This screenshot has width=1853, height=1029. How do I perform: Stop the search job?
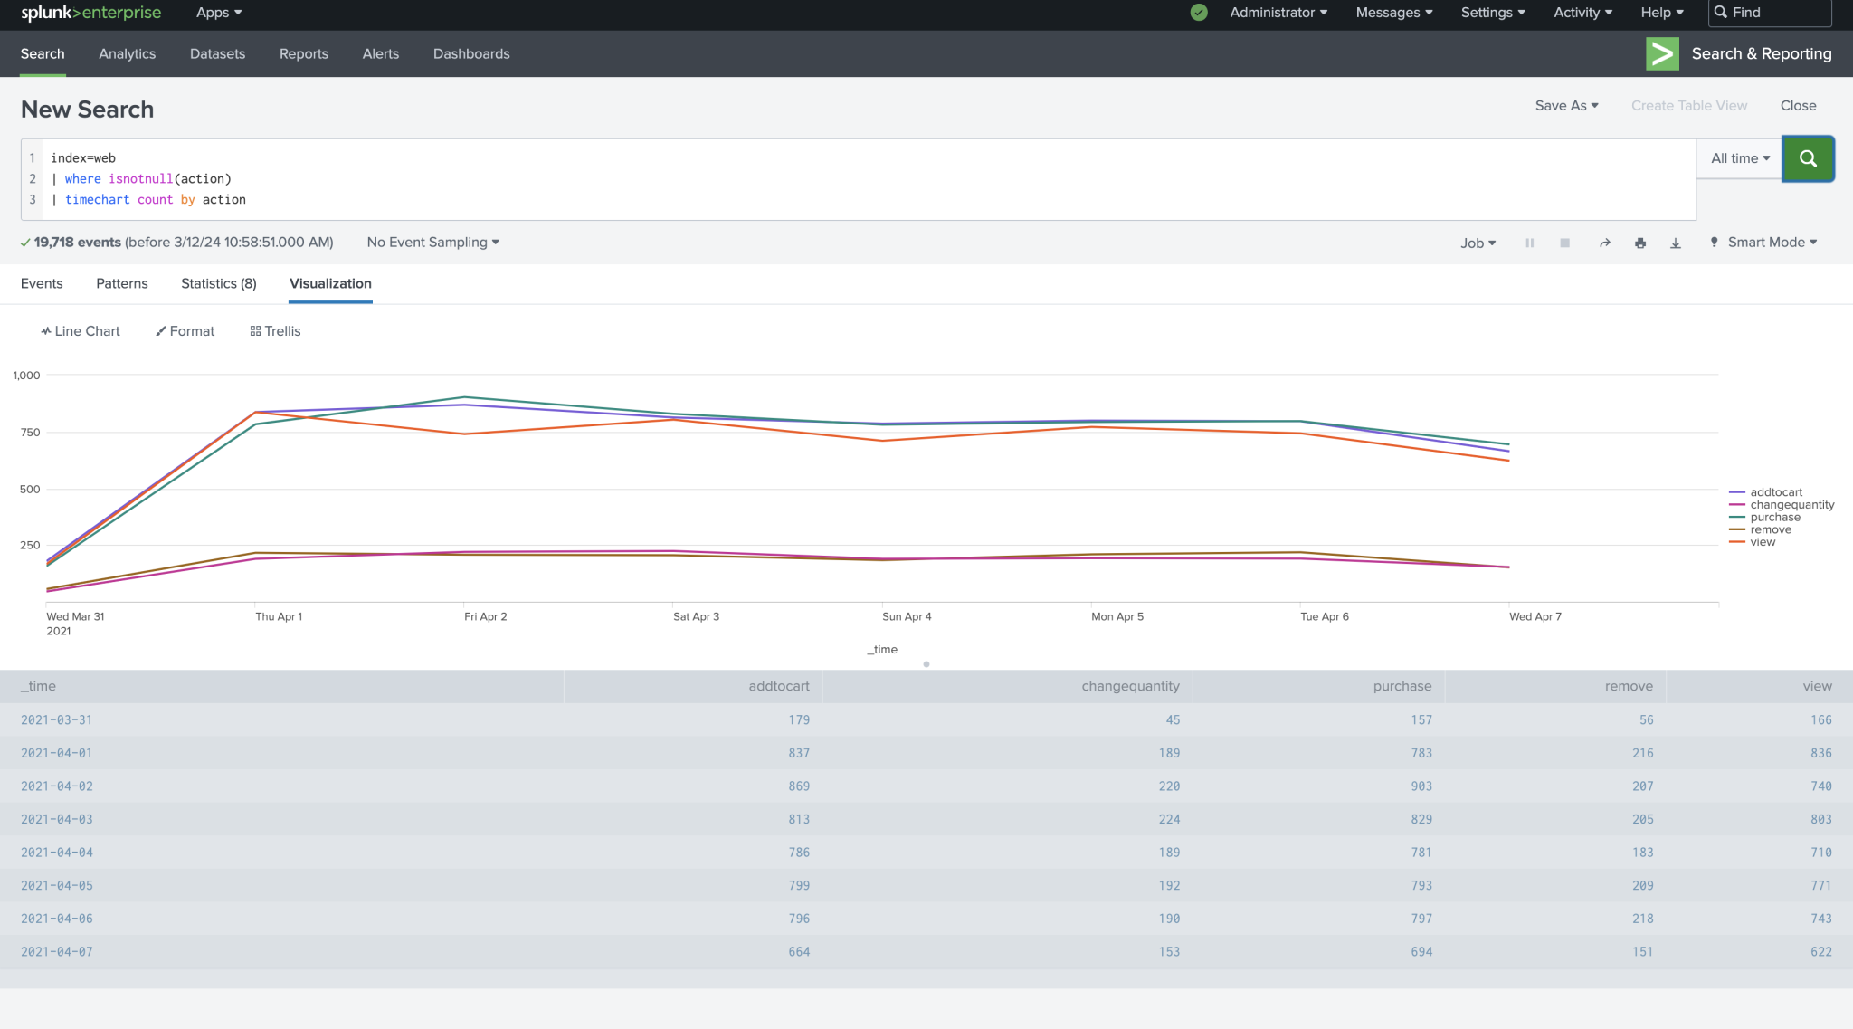tap(1564, 243)
